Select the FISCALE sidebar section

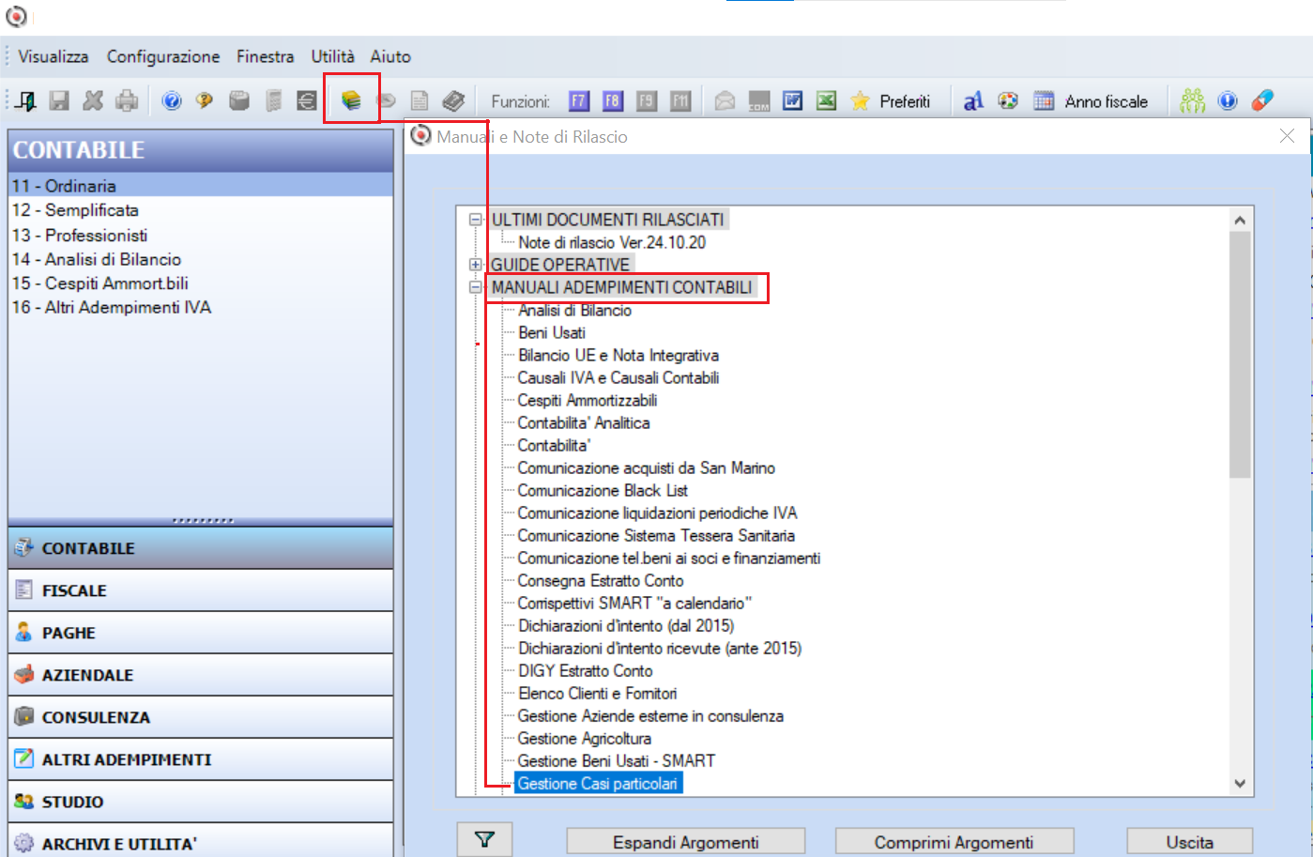201,590
